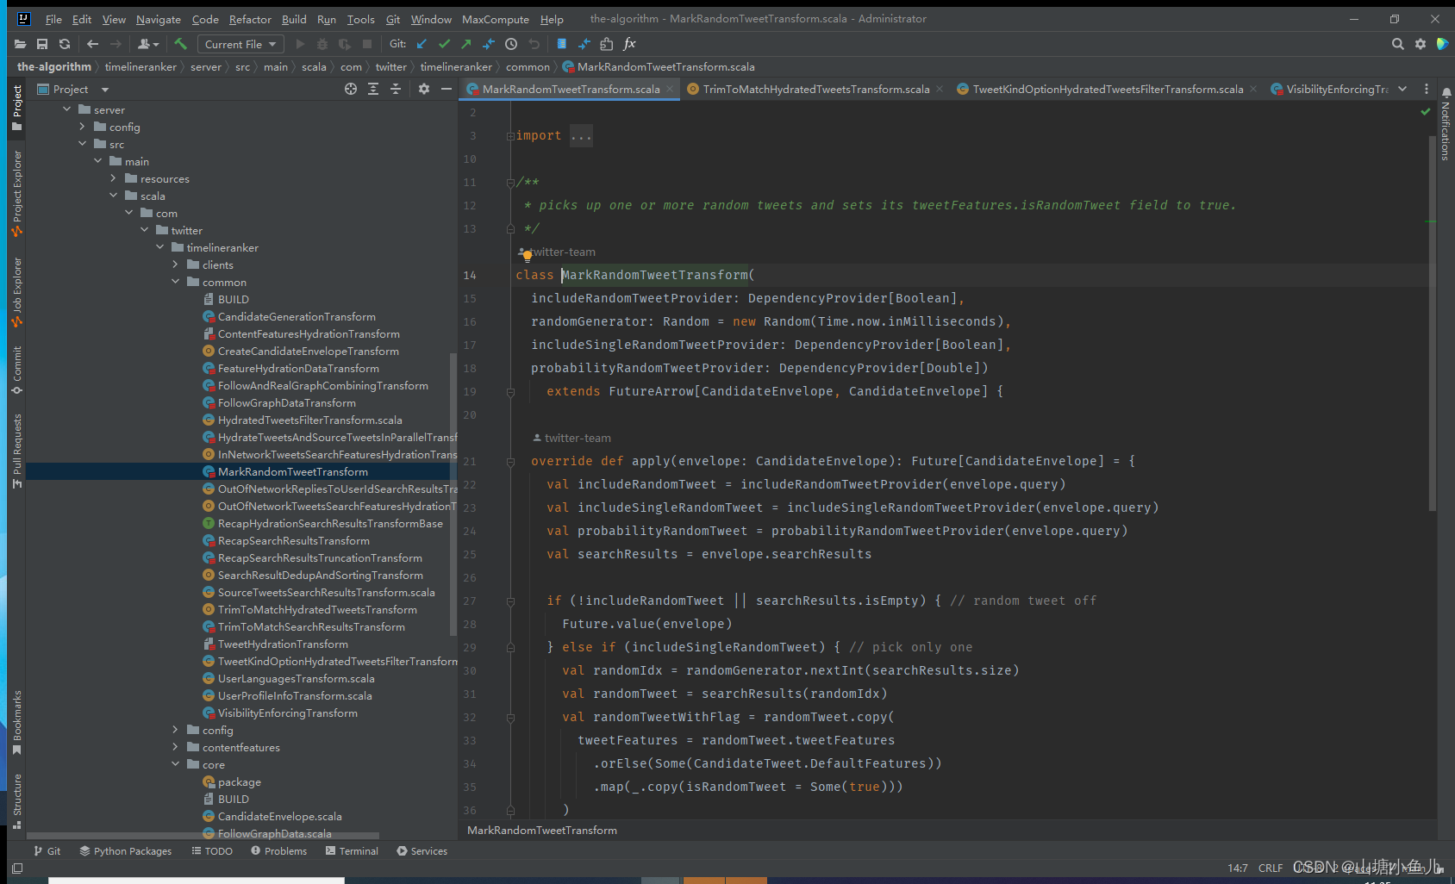The image size is (1455, 884).
Task: Collapse the server folder
Action: point(67,109)
